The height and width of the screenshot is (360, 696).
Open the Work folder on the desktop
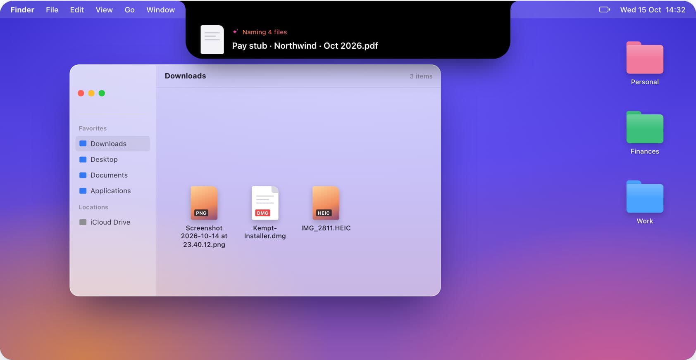pyautogui.click(x=645, y=197)
